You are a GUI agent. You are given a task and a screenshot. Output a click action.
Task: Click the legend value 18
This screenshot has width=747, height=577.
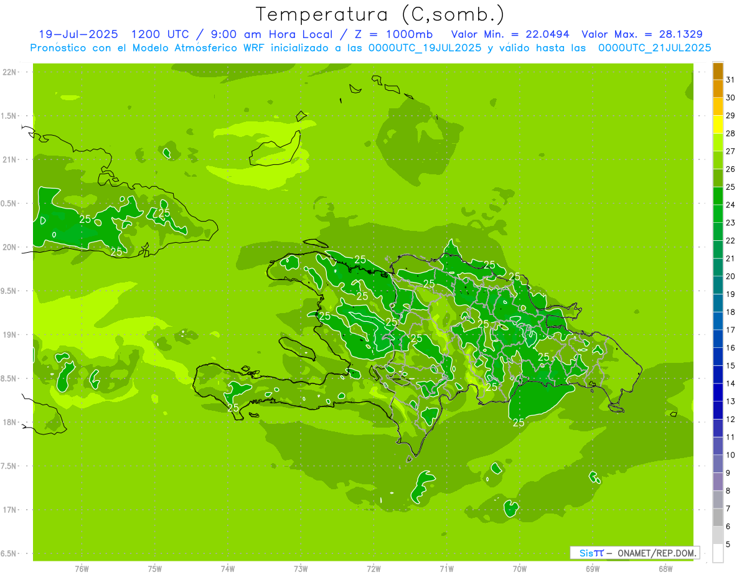pyautogui.click(x=730, y=312)
